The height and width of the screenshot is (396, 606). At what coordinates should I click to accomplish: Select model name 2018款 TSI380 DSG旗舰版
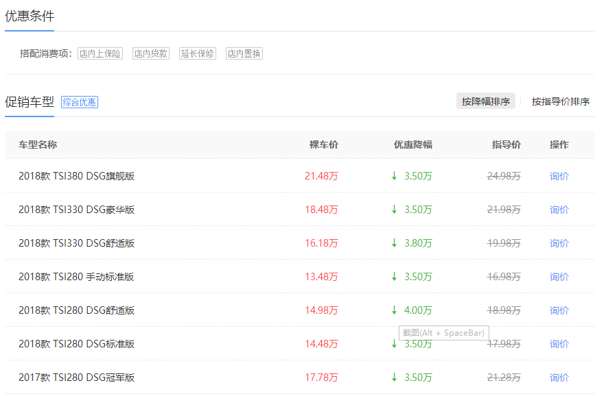(77, 176)
